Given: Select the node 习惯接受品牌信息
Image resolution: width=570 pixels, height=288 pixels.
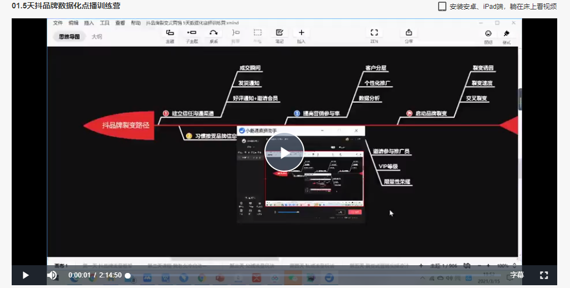Looking at the screenshot, I should (215, 136).
